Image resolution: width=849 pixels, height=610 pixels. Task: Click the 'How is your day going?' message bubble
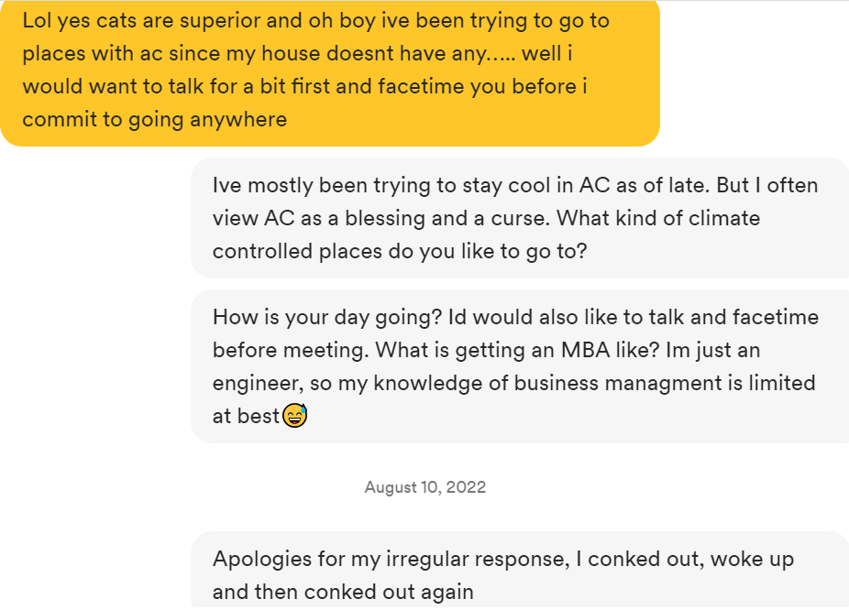[519, 366]
